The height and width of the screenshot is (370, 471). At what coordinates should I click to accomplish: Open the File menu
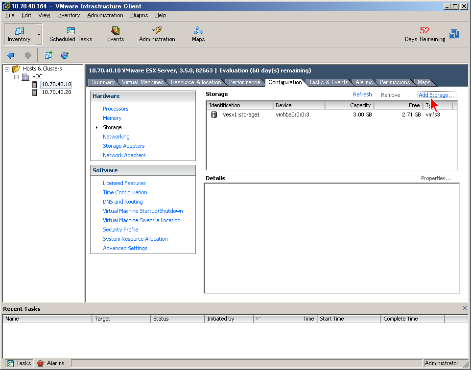coord(10,15)
